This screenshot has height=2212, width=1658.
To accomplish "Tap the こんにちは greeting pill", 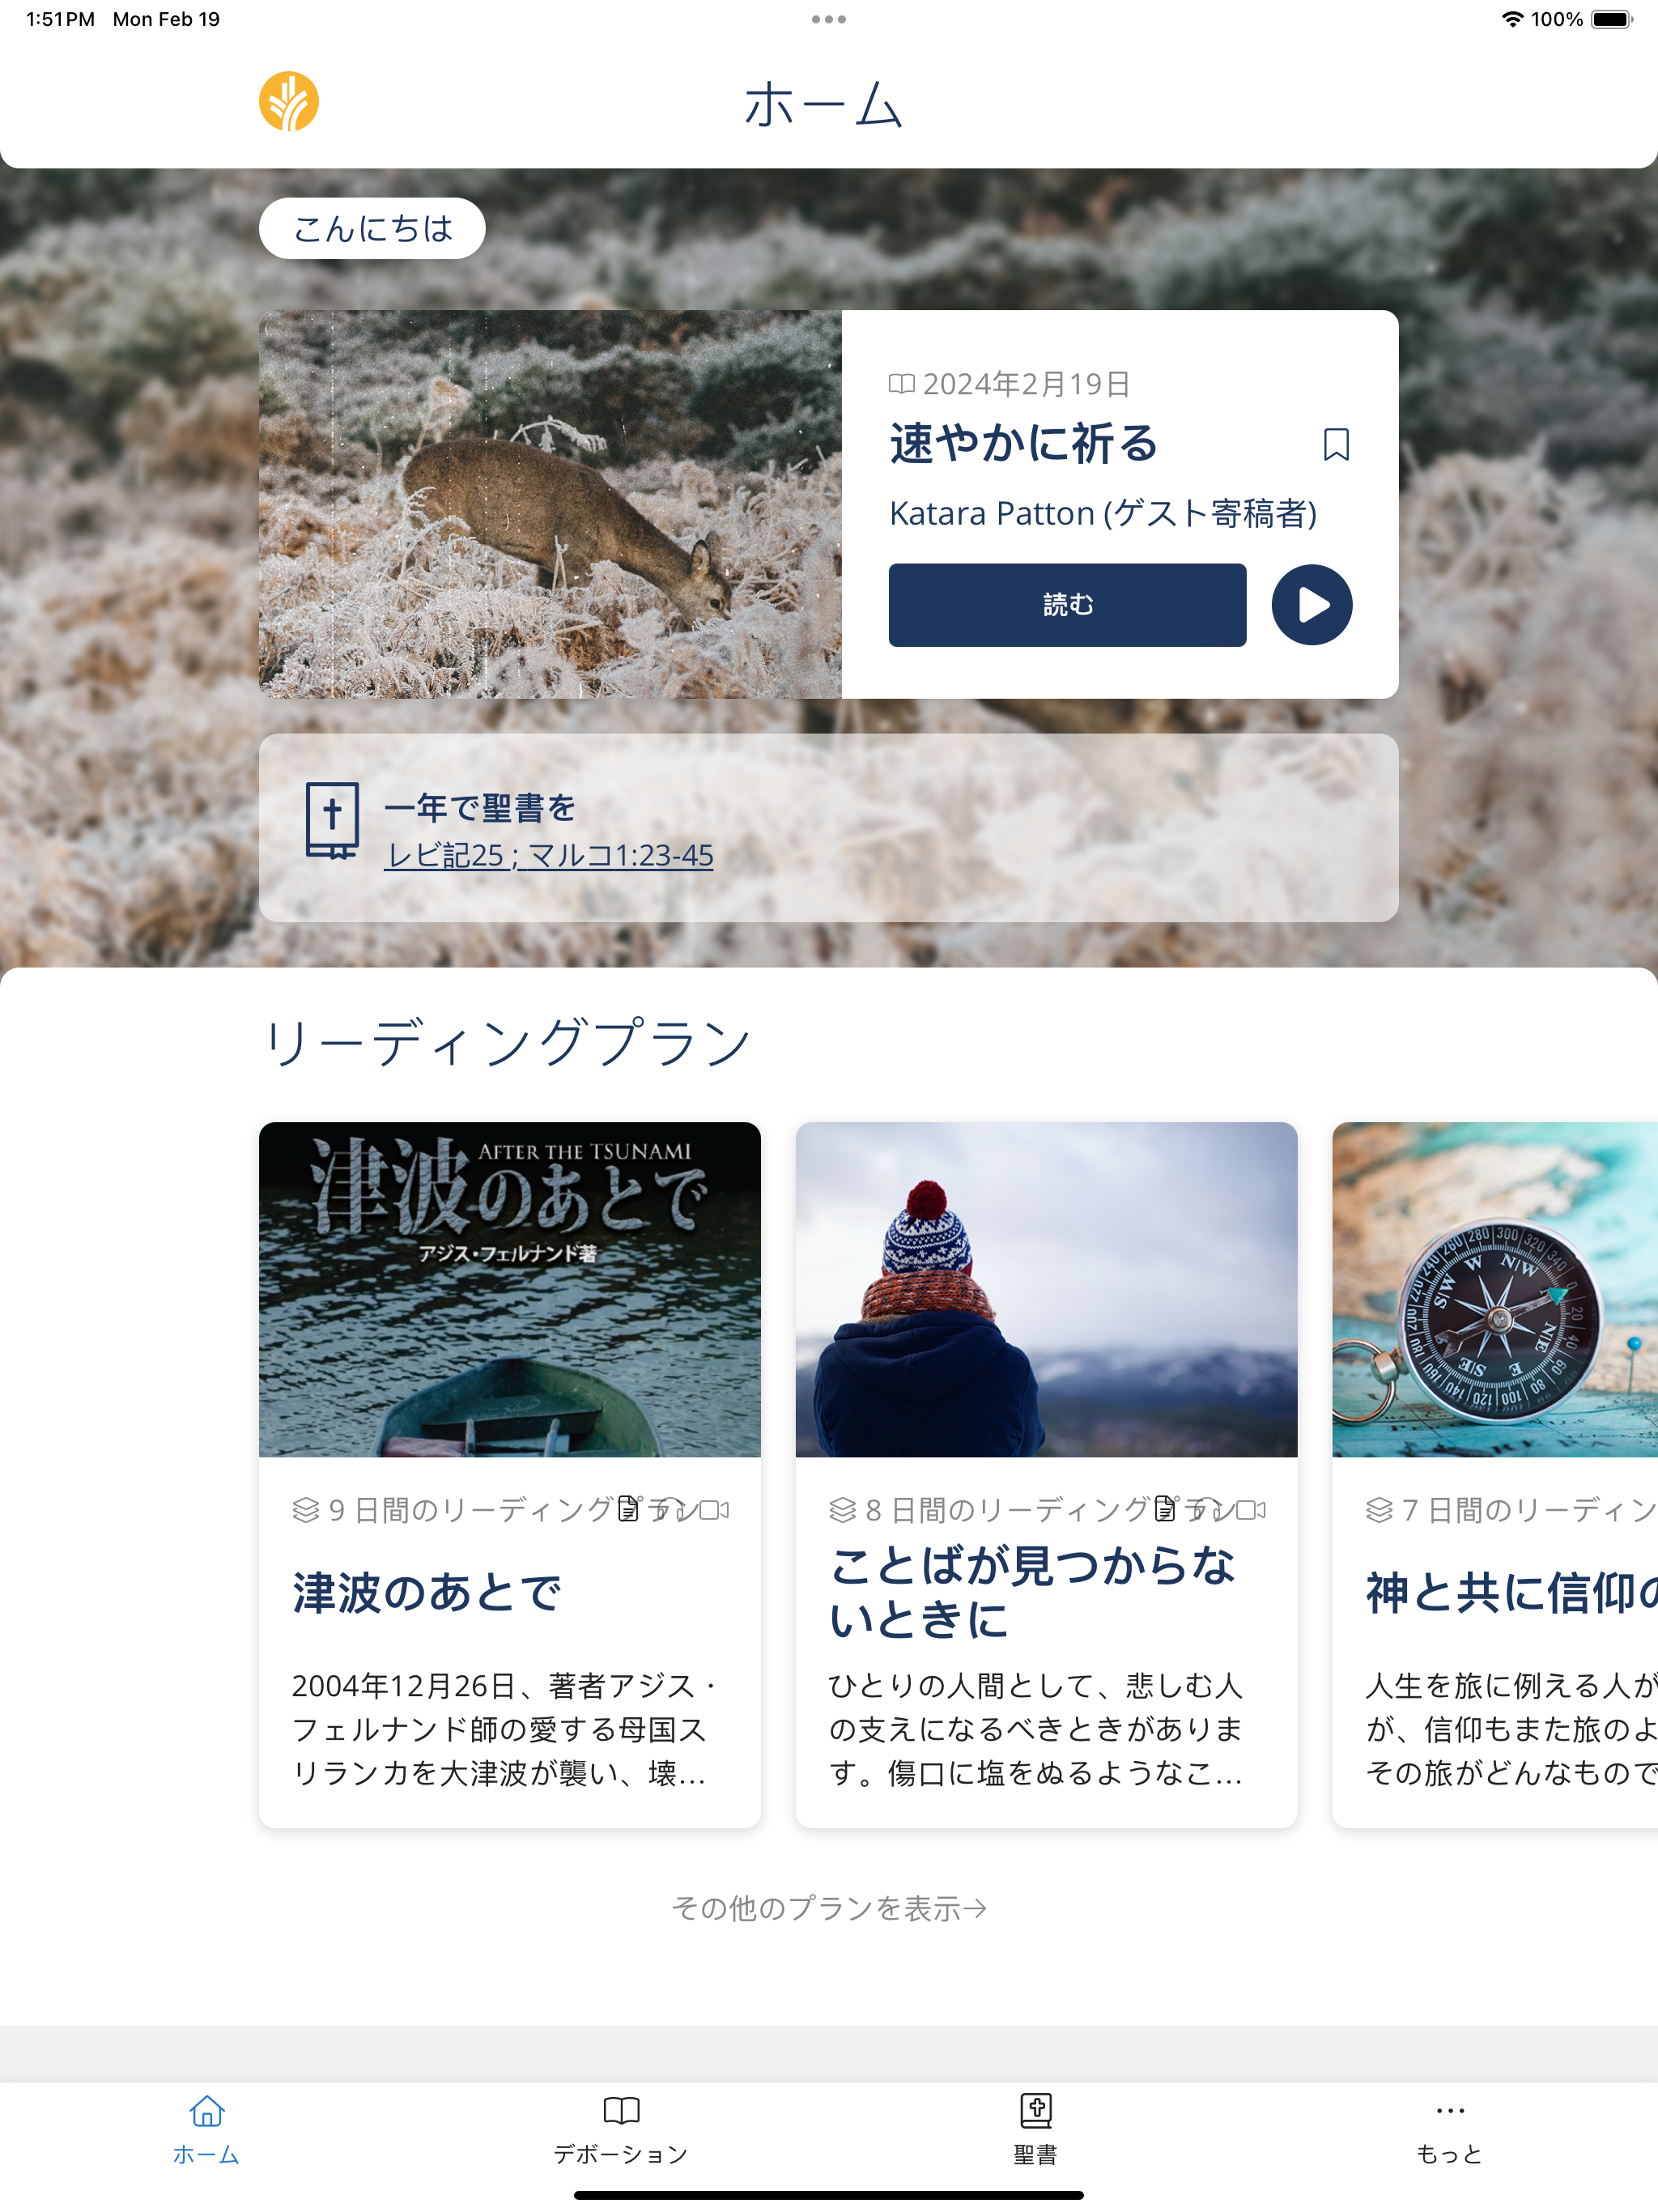I will pyautogui.click(x=372, y=229).
